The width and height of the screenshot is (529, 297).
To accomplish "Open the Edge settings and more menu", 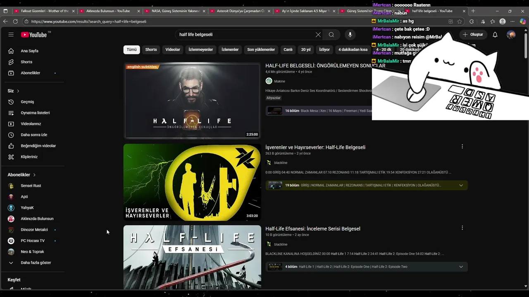I will 512,21.
